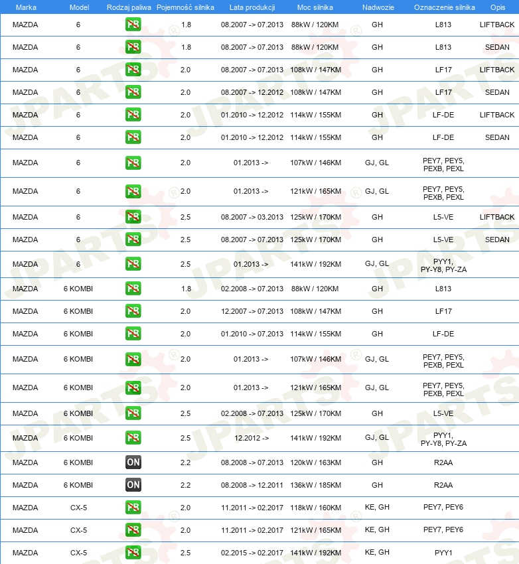The width and height of the screenshot is (519, 564).
Task: Click the petrol icon in the 6 KOMBI LF17 row
Action: point(133,311)
